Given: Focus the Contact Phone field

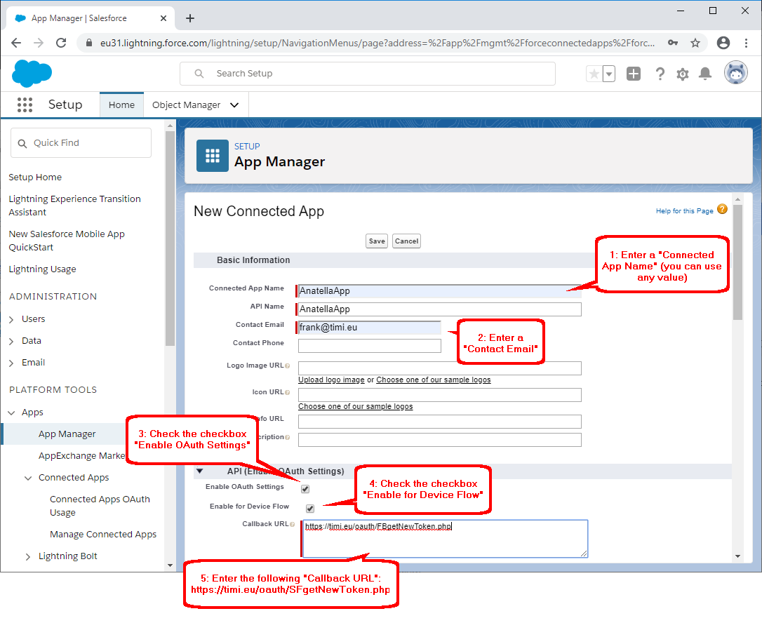Looking at the screenshot, I should [369, 346].
